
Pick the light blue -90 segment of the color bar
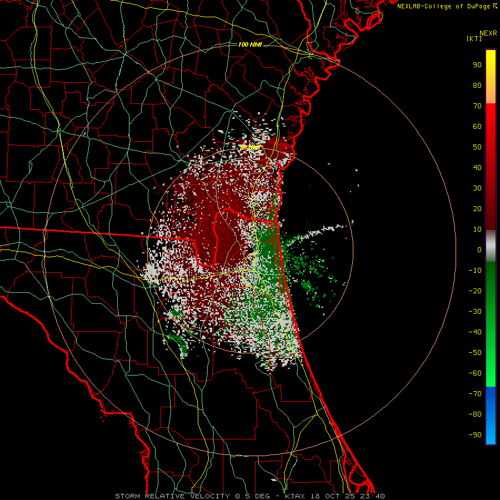point(491,435)
